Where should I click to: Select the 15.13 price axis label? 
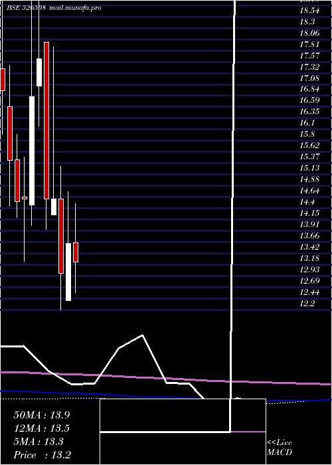309,168
